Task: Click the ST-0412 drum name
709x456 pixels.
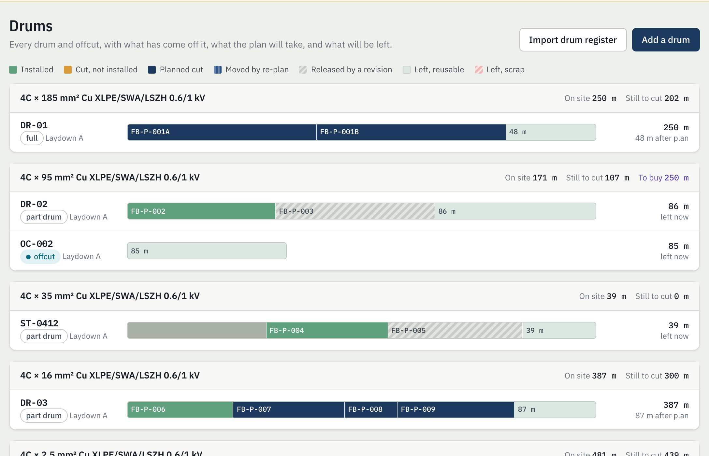Action: pos(39,323)
